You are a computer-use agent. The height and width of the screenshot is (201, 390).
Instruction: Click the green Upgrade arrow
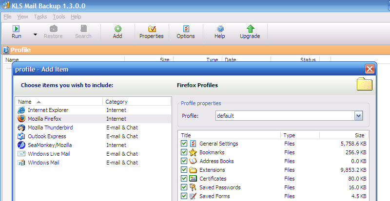(250, 29)
